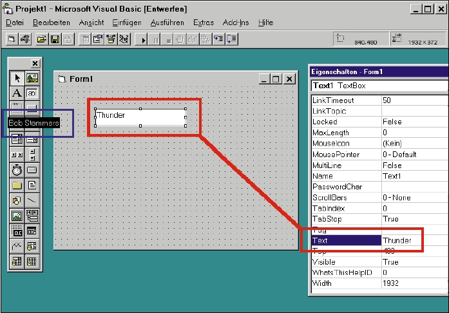Select the PasswordChar property row

point(379,187)
